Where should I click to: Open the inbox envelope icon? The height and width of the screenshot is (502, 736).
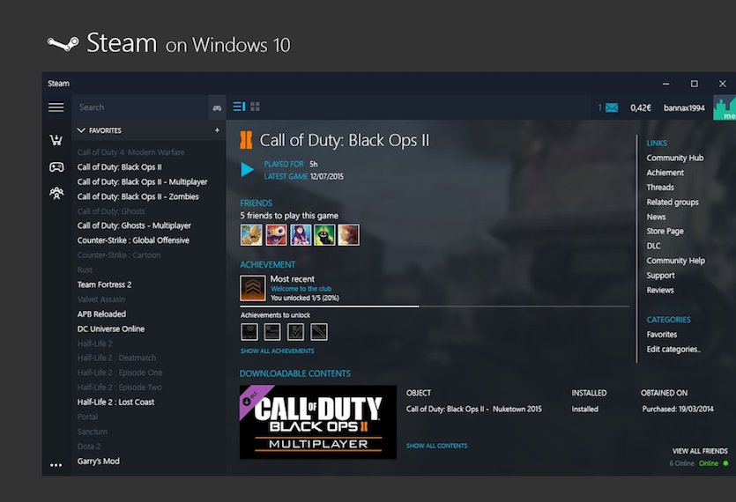(x=612, y=108)
